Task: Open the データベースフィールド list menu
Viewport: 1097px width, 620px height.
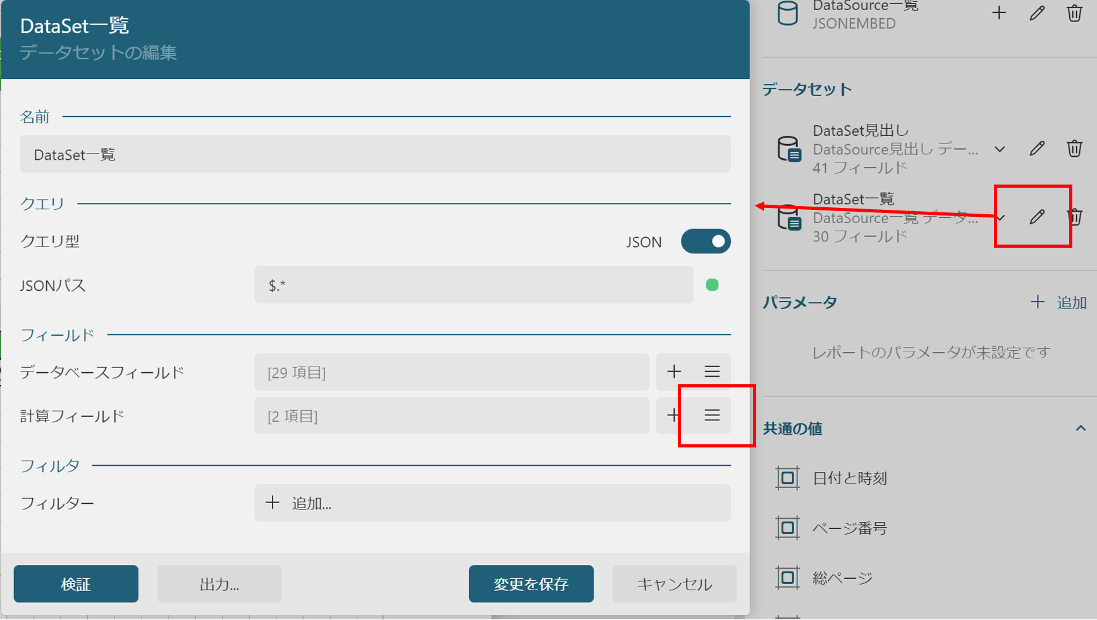Action: point(712,372)
